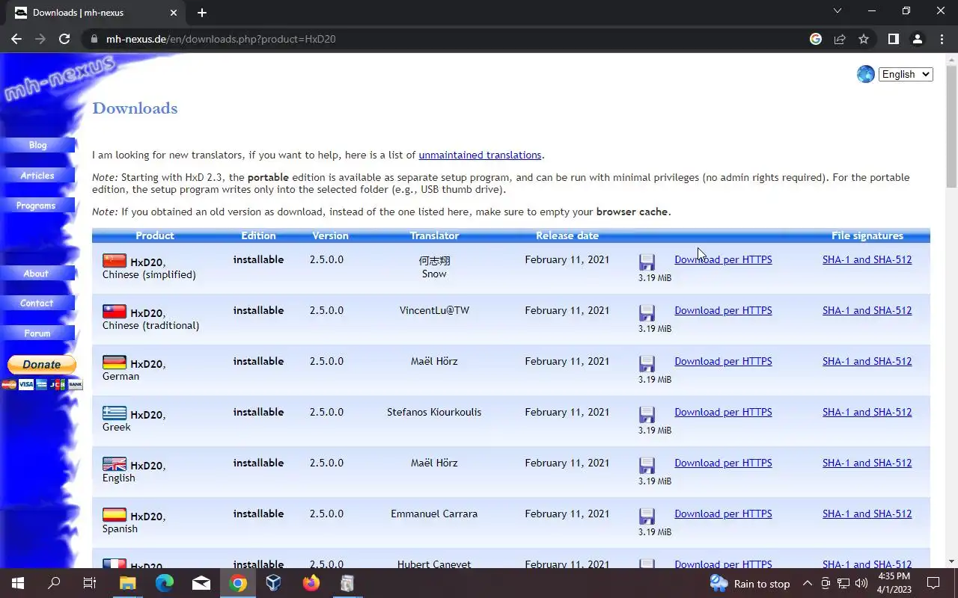Viewport: 958px width, 598px height.
Task: Click the UK flag icon
Action: pyautogui.click(x=115, y=463)
